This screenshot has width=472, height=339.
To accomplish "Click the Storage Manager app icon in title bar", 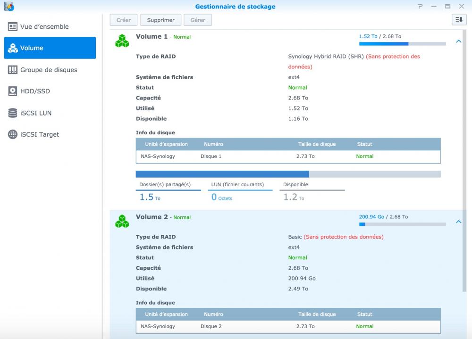I will [9, 7].
